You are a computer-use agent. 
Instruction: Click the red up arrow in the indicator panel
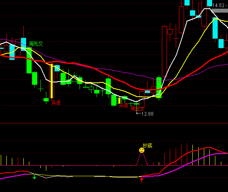pyautogui.click(x=142, y=180)
